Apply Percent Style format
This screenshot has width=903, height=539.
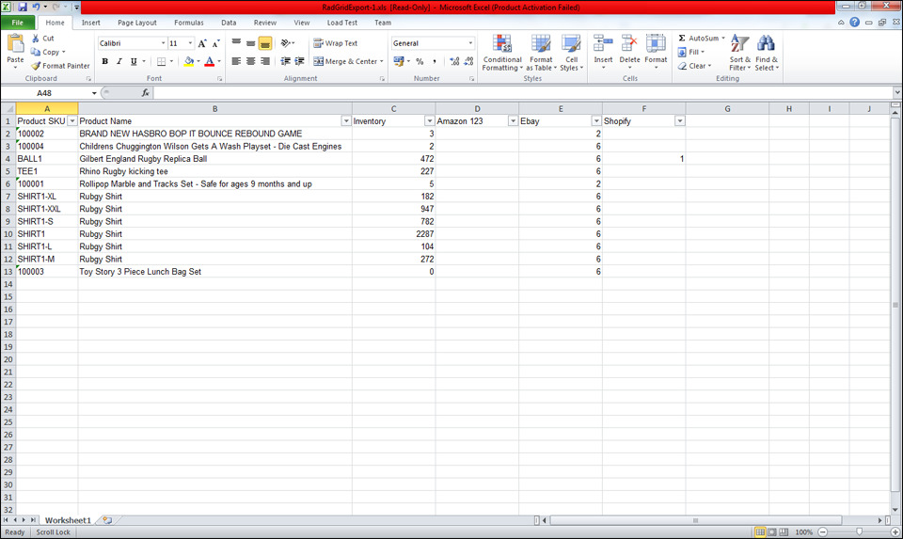pos(420,61)
